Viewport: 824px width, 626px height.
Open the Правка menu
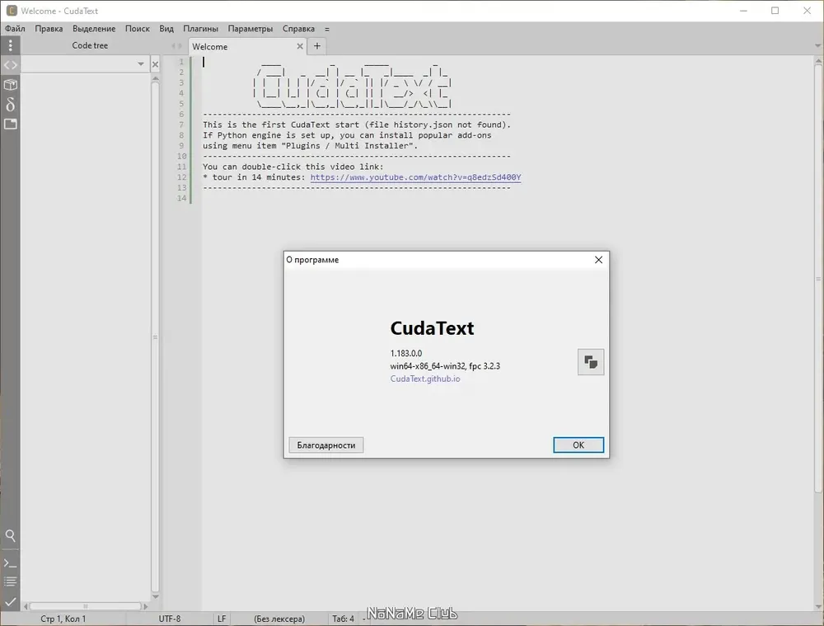(49, 29)
